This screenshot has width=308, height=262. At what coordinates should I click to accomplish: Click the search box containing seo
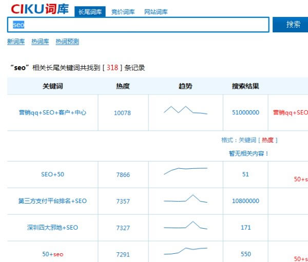(138, 25)
